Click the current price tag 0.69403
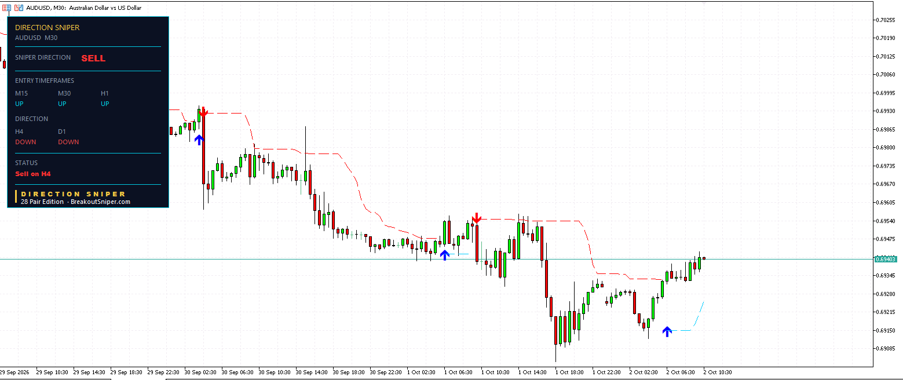This screenshot has height=380, width=903. [886, 259]
